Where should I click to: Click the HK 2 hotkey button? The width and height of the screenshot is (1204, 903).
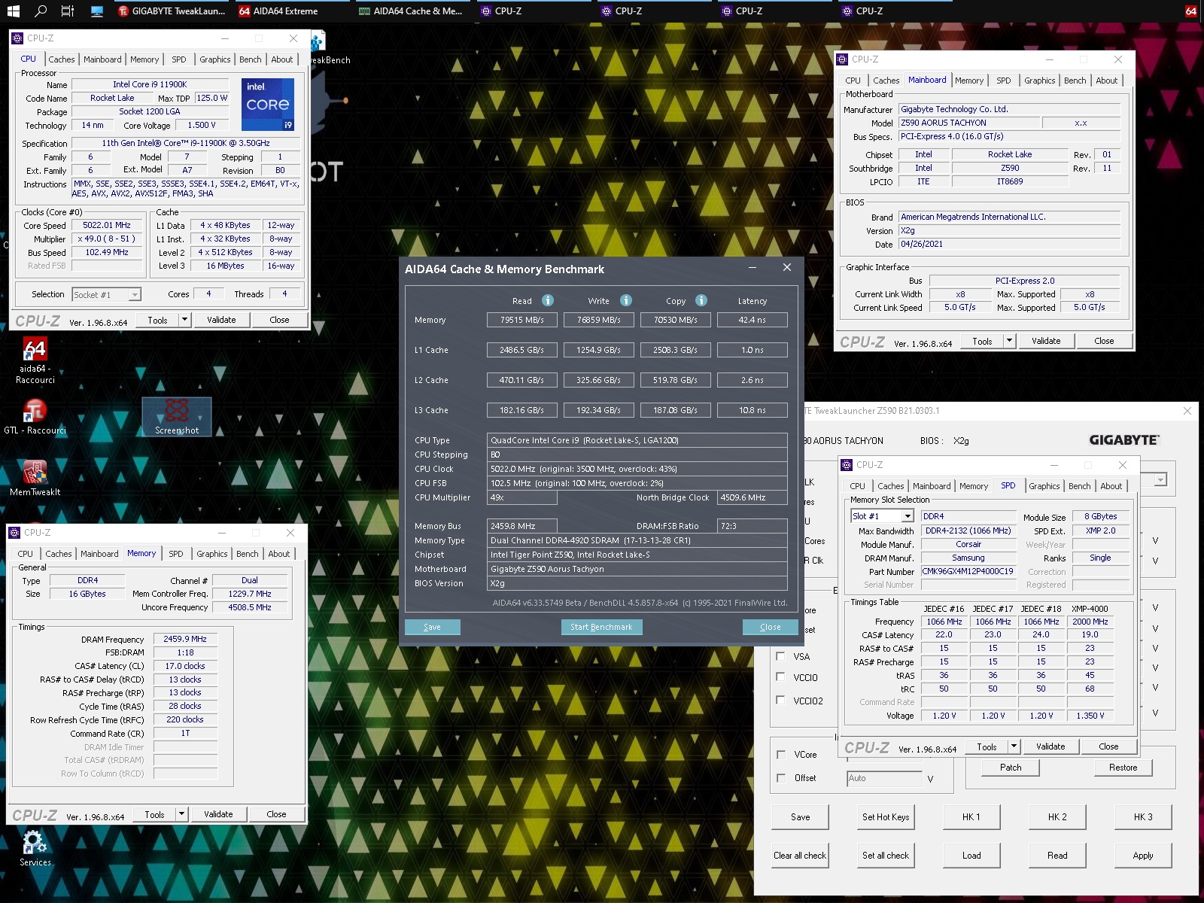tap(1057, 816)
